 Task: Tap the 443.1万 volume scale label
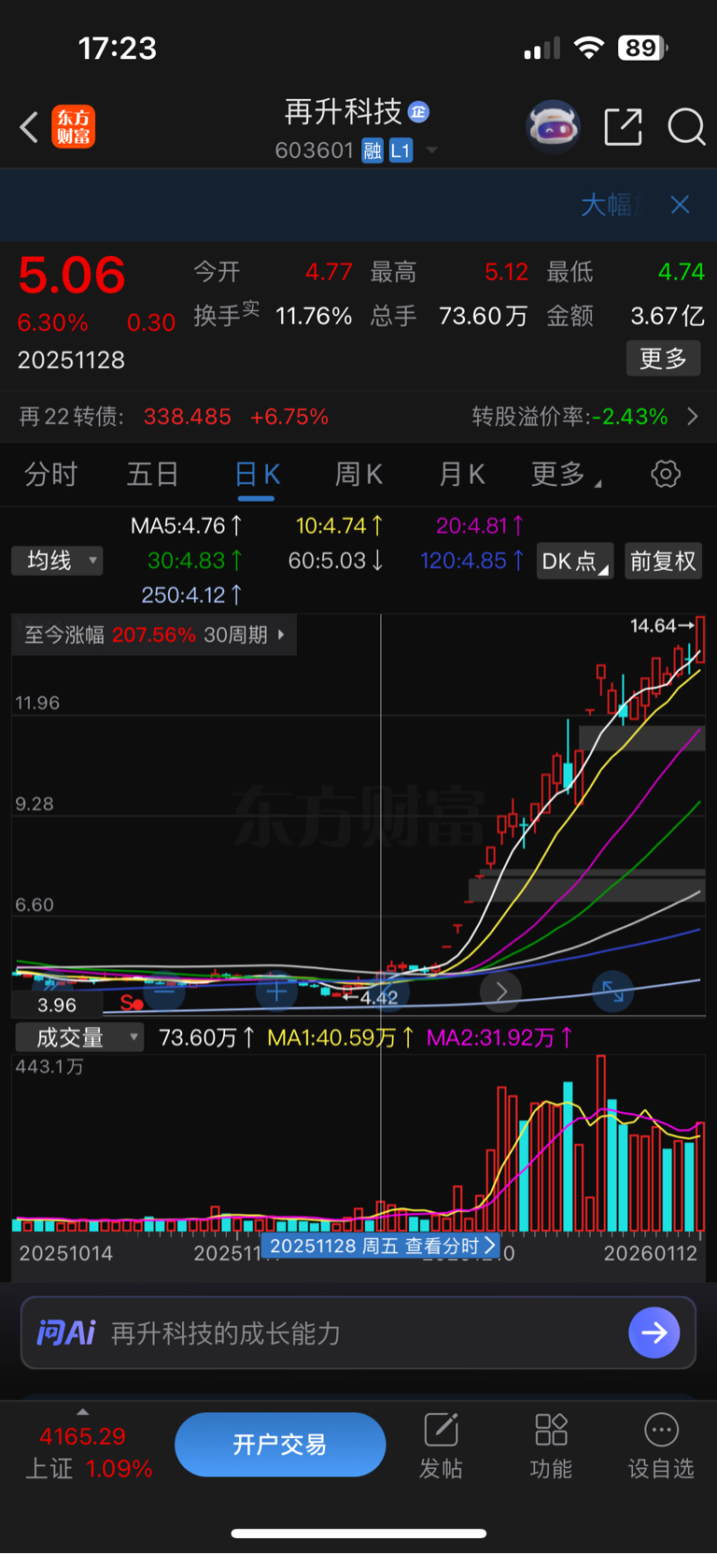[x=49, y=1066]
